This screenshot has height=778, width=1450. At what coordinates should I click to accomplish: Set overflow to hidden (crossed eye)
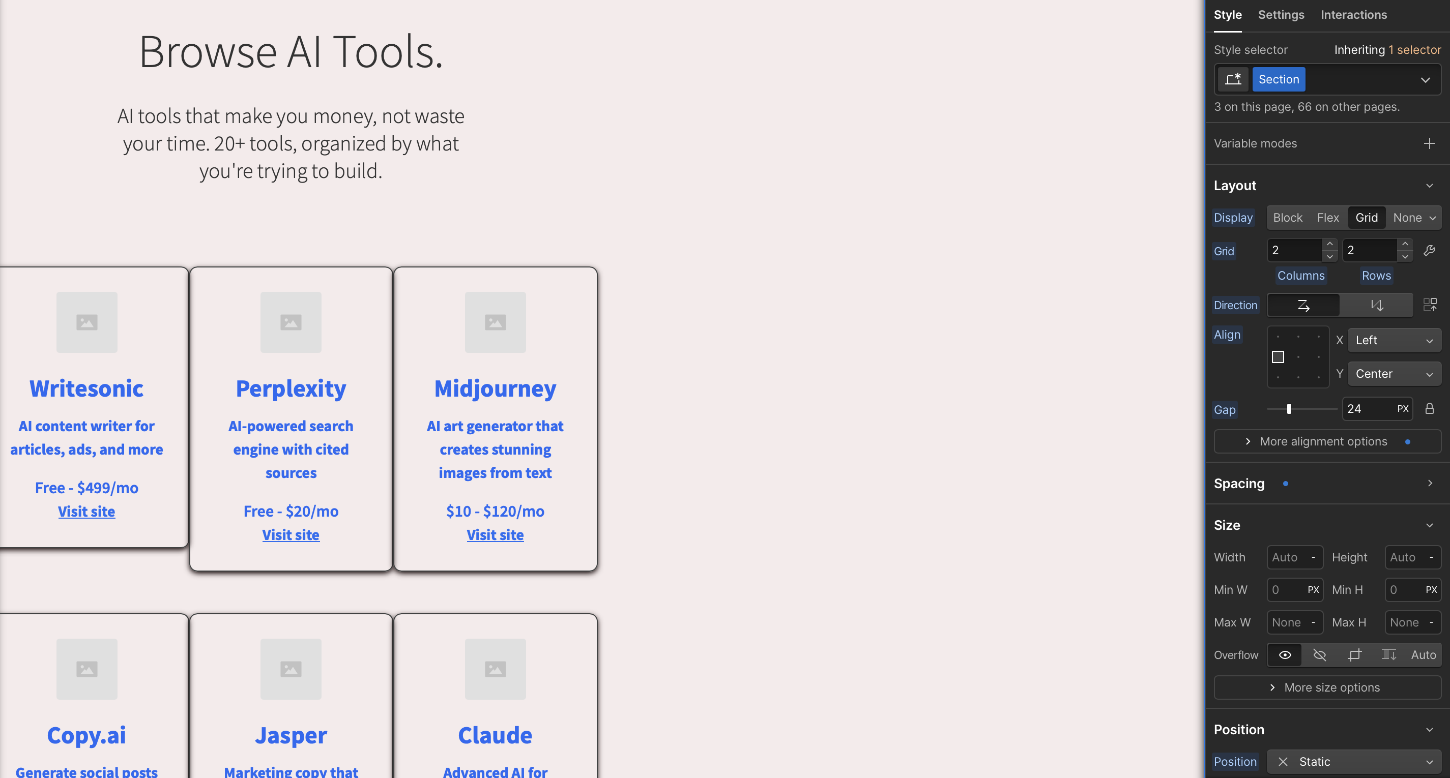(x=1319, y=655)
